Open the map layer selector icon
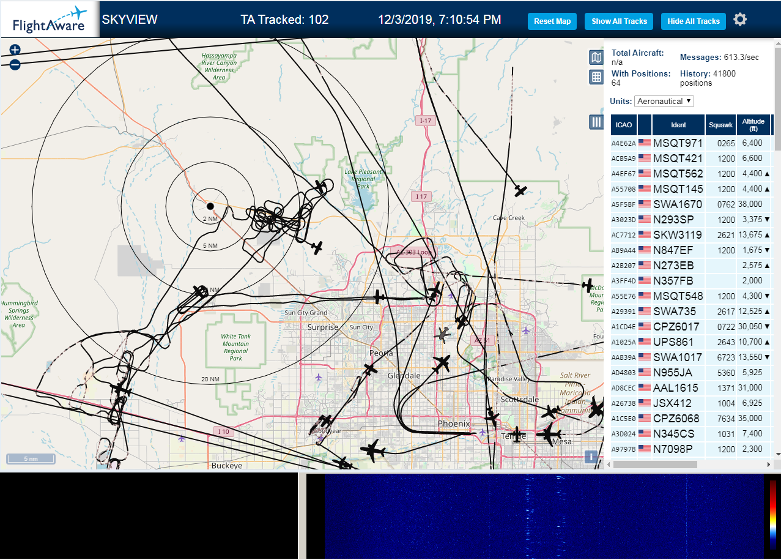This screenshot has width=781, height=560. tap(596, 58)
